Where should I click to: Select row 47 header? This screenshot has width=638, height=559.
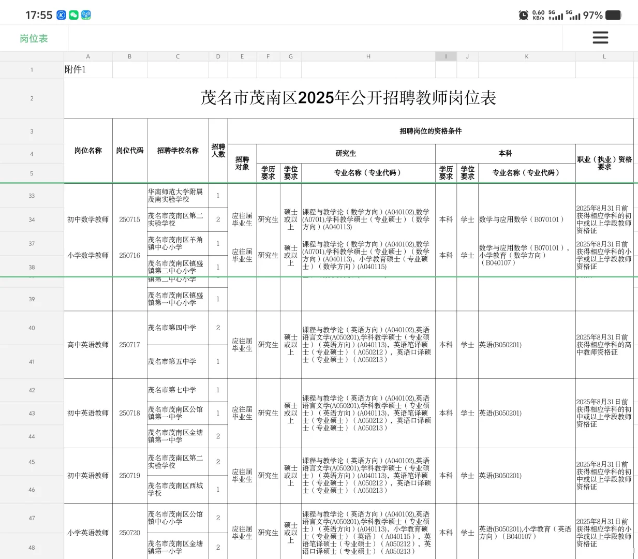click(x=32, y=518)
